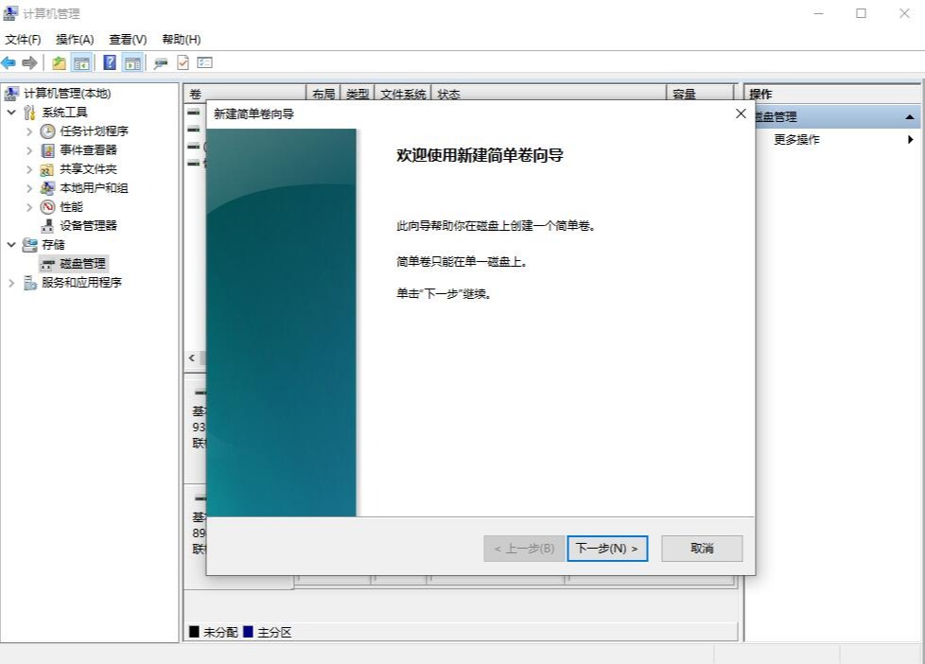This screenshot has height=664, width=925.
Task: Click the 服务和应用程序 icon
Action: point(30,283)
